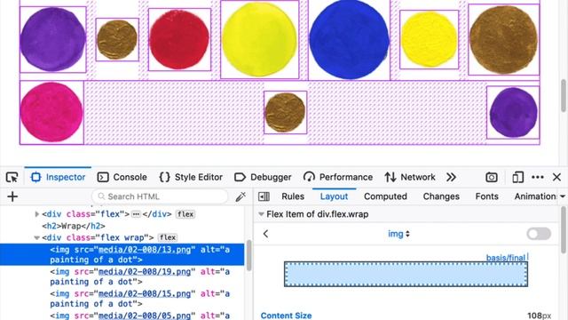This screenshot has width=568, height=320.
Task: Click the large purple dot in top row
Action: [53, 39]
